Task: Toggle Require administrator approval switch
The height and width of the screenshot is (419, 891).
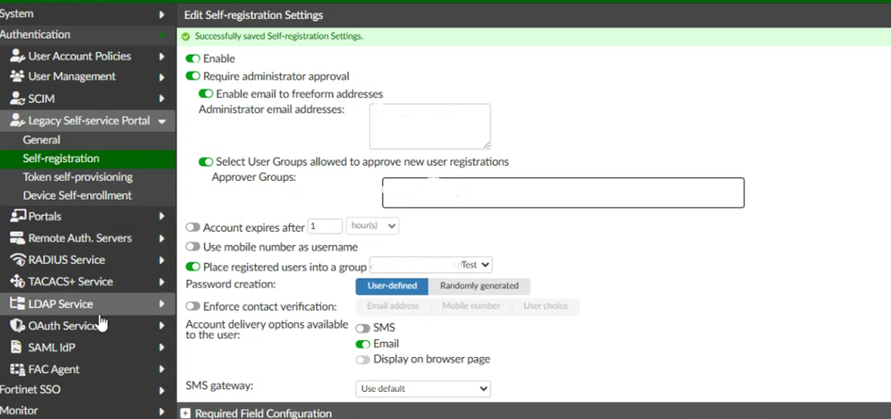Action: [x=193, y=76]
